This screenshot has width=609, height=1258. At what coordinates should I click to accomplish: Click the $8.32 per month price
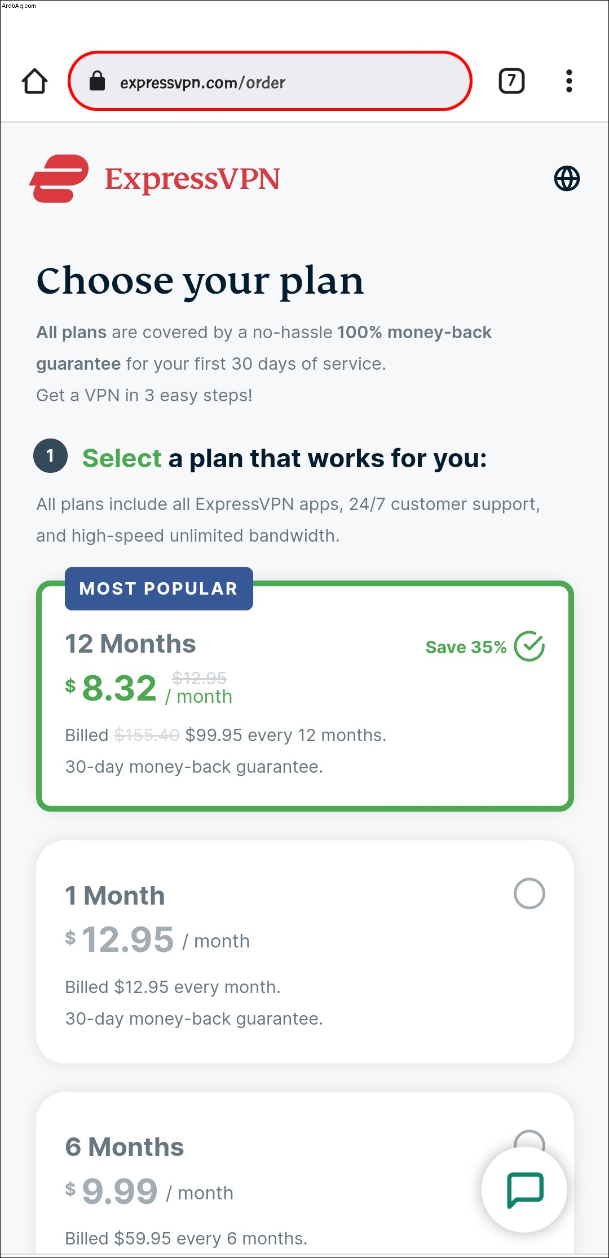click(149, 688)
